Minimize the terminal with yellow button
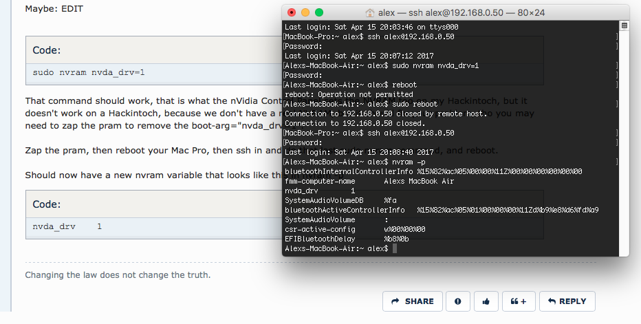641x324 pixels. (305, 12)
